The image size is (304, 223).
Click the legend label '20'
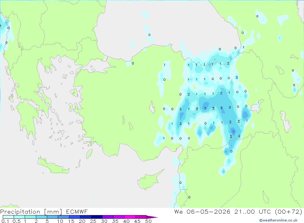(82, 221)
